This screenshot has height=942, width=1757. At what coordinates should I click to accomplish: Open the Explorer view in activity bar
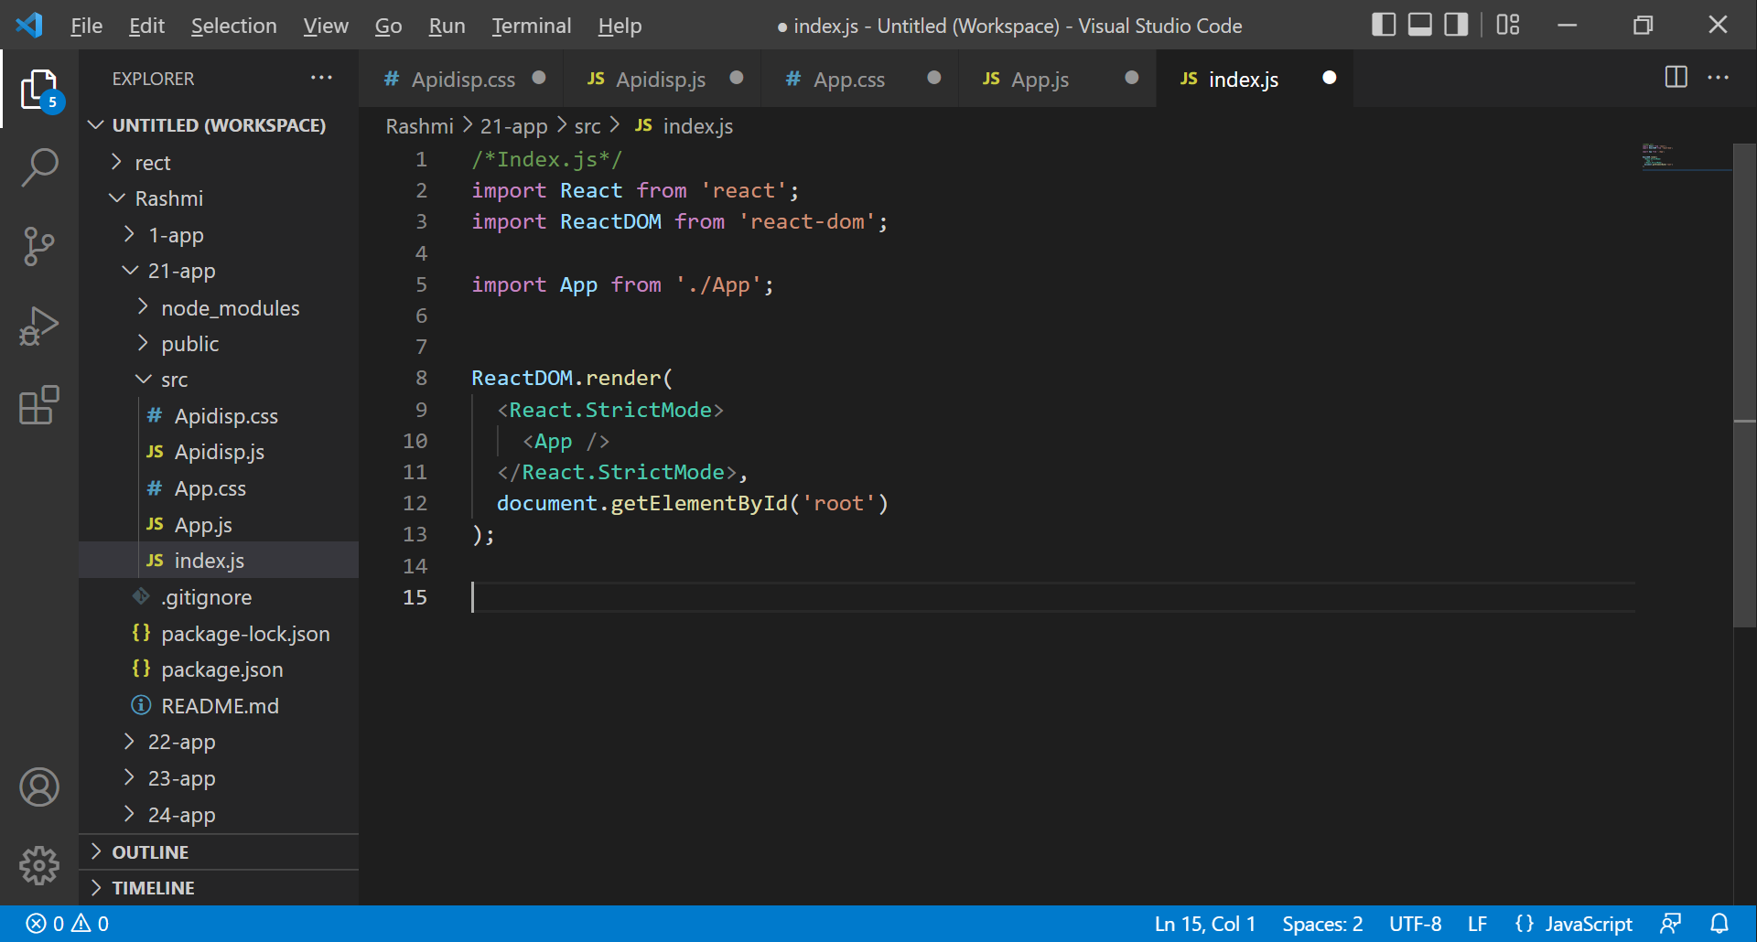[x=39, y=90]
